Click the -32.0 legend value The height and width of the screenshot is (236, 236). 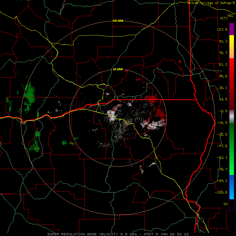(222, 135)
